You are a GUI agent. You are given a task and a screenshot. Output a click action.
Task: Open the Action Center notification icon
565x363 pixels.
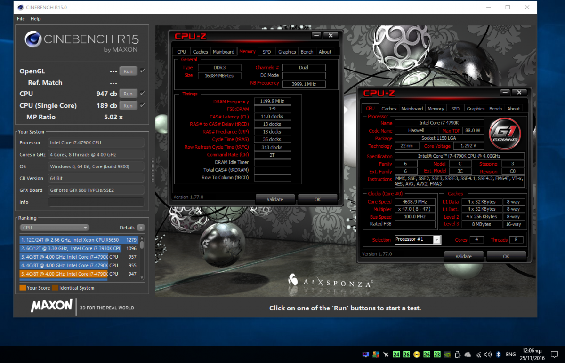554,355
